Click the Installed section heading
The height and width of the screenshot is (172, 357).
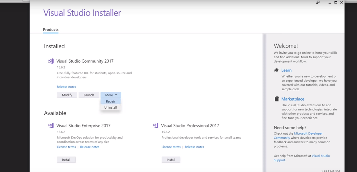click(54, 46)
